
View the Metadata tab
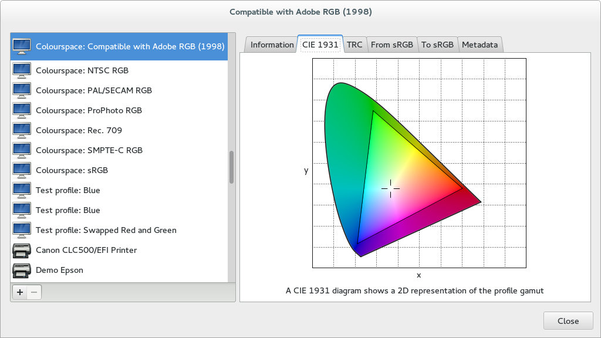(x=480, y=45)
